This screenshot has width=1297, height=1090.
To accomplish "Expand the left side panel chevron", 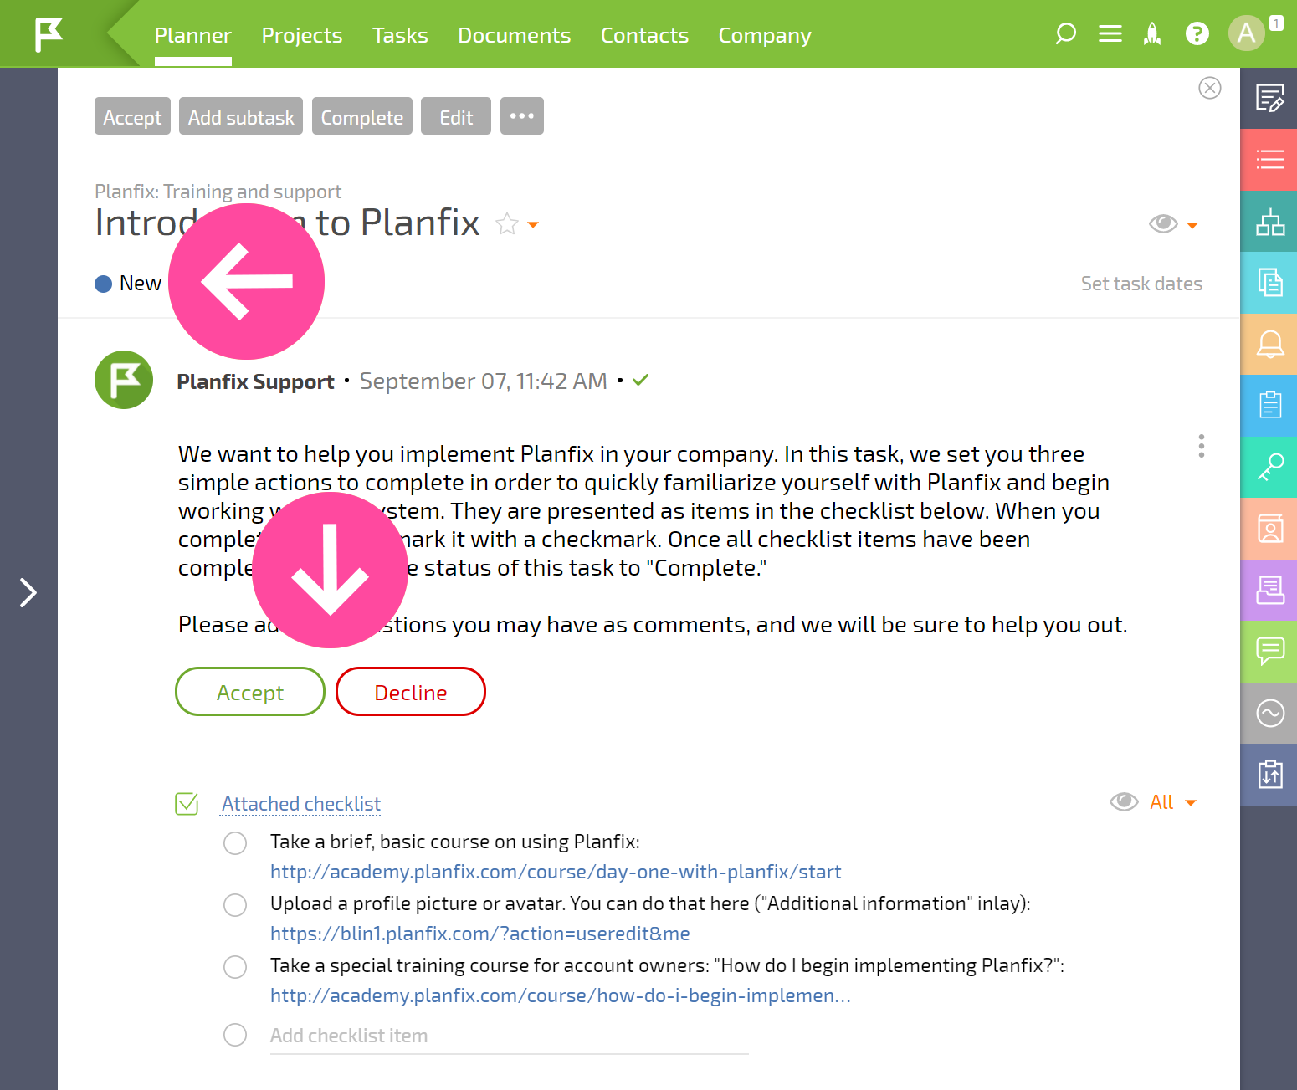I will [28, 592].
